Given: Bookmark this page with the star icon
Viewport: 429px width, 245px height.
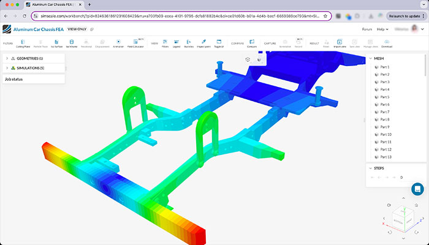Looking at the screenshot, I should click(325, 16).
